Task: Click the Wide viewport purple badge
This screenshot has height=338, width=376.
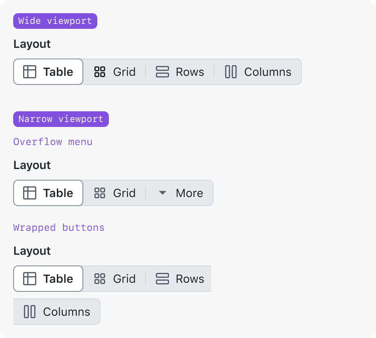Action: pyautogui.click(x=55, y=21)
